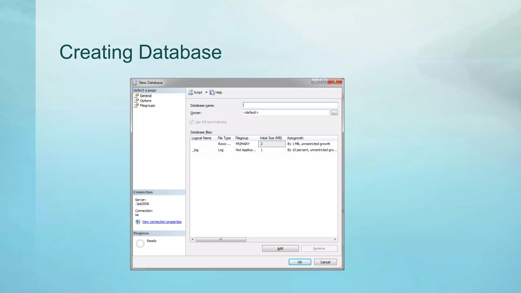Viewport: 521px width, 293px height.
Task: Click the server name .\sql2008 text
Action: [x=142, y=204]
